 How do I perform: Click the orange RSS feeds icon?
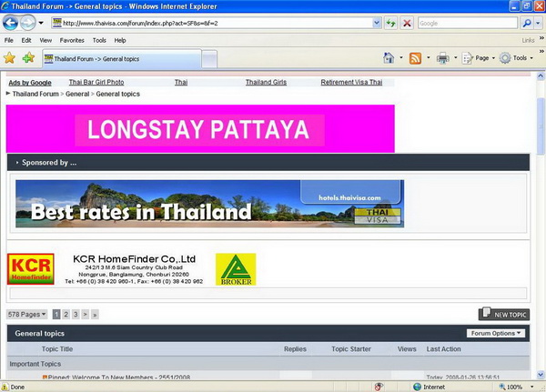(x=415, y=58)
